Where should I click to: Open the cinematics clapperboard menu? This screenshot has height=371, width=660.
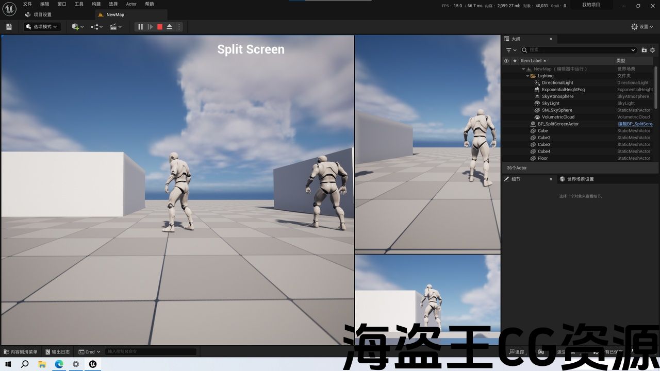click(x=116, y=27)
